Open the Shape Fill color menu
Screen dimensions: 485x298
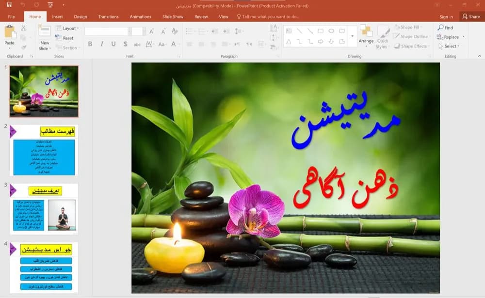pos(409,27)
